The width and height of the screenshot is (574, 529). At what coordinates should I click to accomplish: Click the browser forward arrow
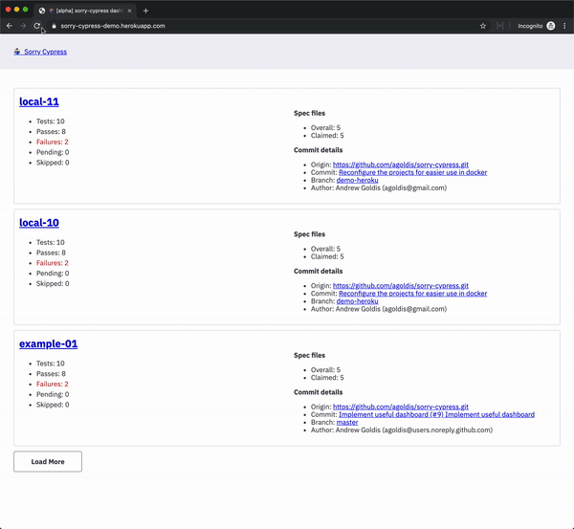coord(23,26)
